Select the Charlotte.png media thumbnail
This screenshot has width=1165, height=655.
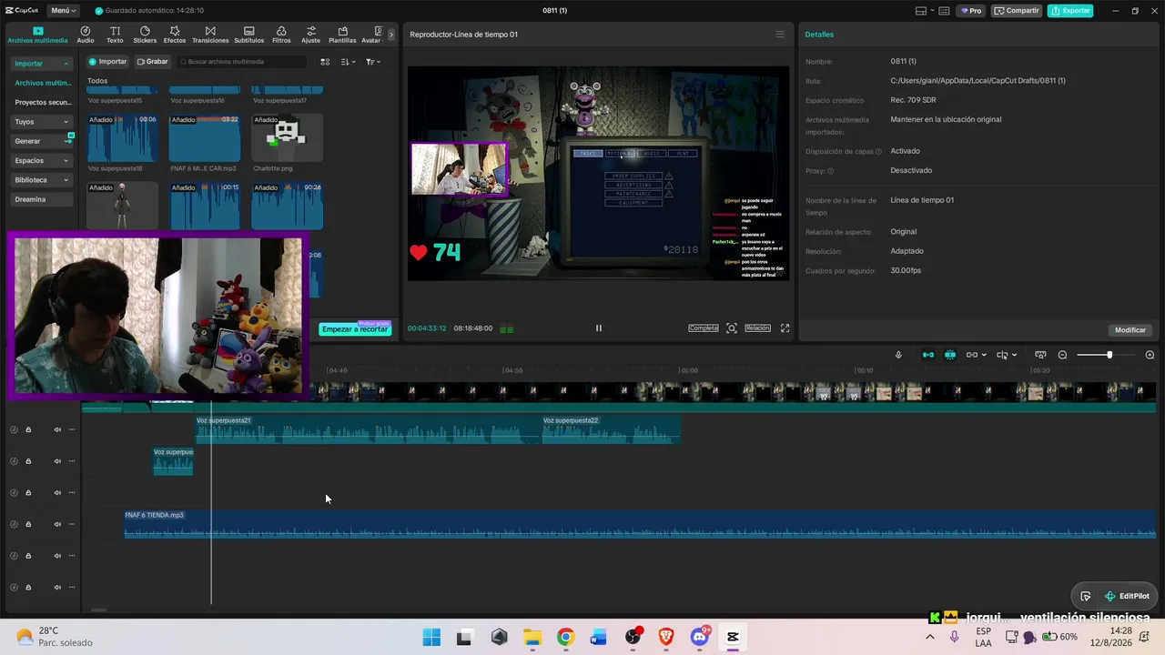[x=287, y=138]
